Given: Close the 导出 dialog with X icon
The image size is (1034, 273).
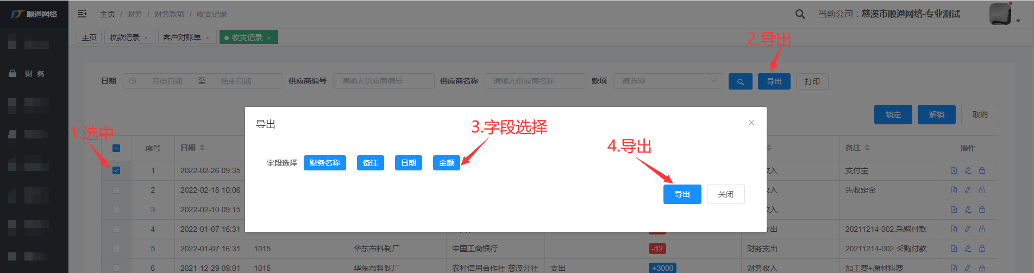Looking at the screenshot, I should (751, 123).
